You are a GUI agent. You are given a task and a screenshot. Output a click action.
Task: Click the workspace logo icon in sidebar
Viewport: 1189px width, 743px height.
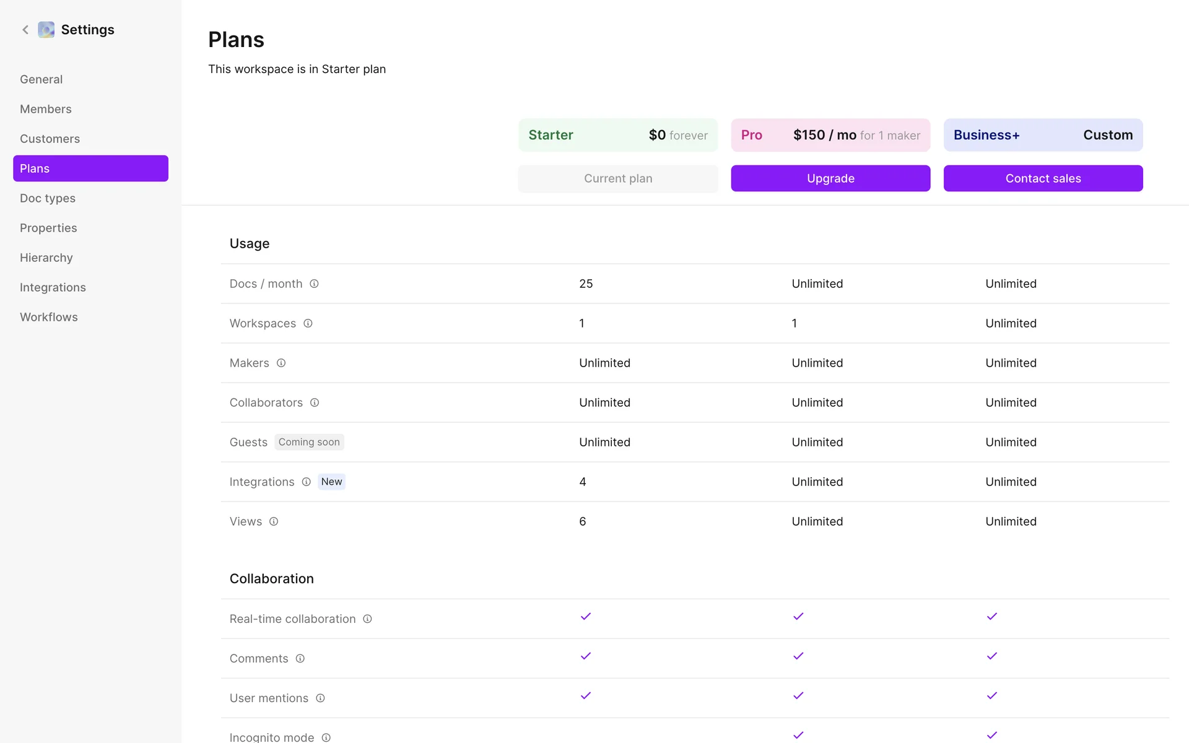[46, 30]
